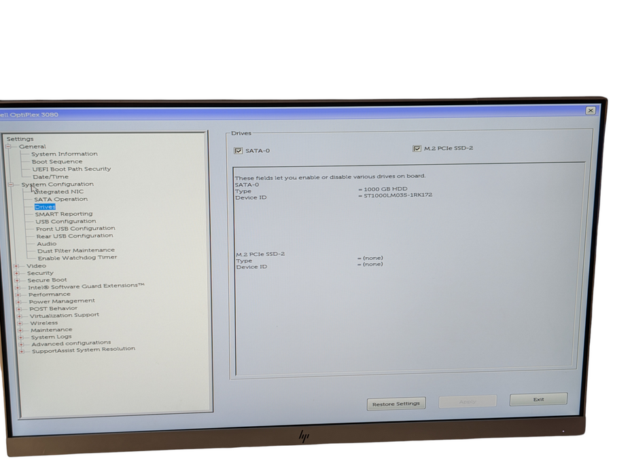Viewport: 632px width, 475px height.
Task: Toggle the M.2 PCIe SSD-2 checkbox
Action: click(x=417, y=149)
